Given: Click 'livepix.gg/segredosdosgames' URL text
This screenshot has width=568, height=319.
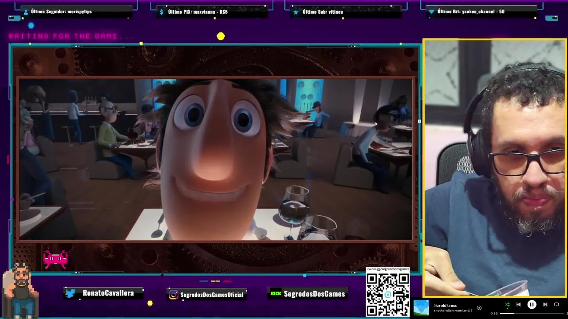Looking at the screenshot, I should pos(388,269).
